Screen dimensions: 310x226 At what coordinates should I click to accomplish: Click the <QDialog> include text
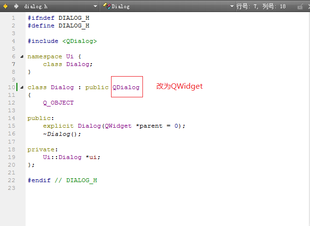click(80, 41)
